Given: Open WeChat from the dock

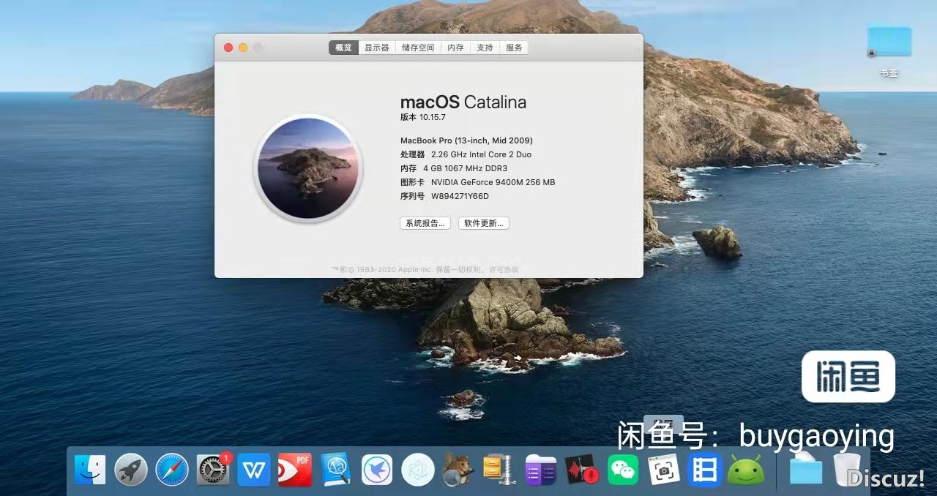Looking at the screenshot, I should pyautogui.click(x=623, y=470).
